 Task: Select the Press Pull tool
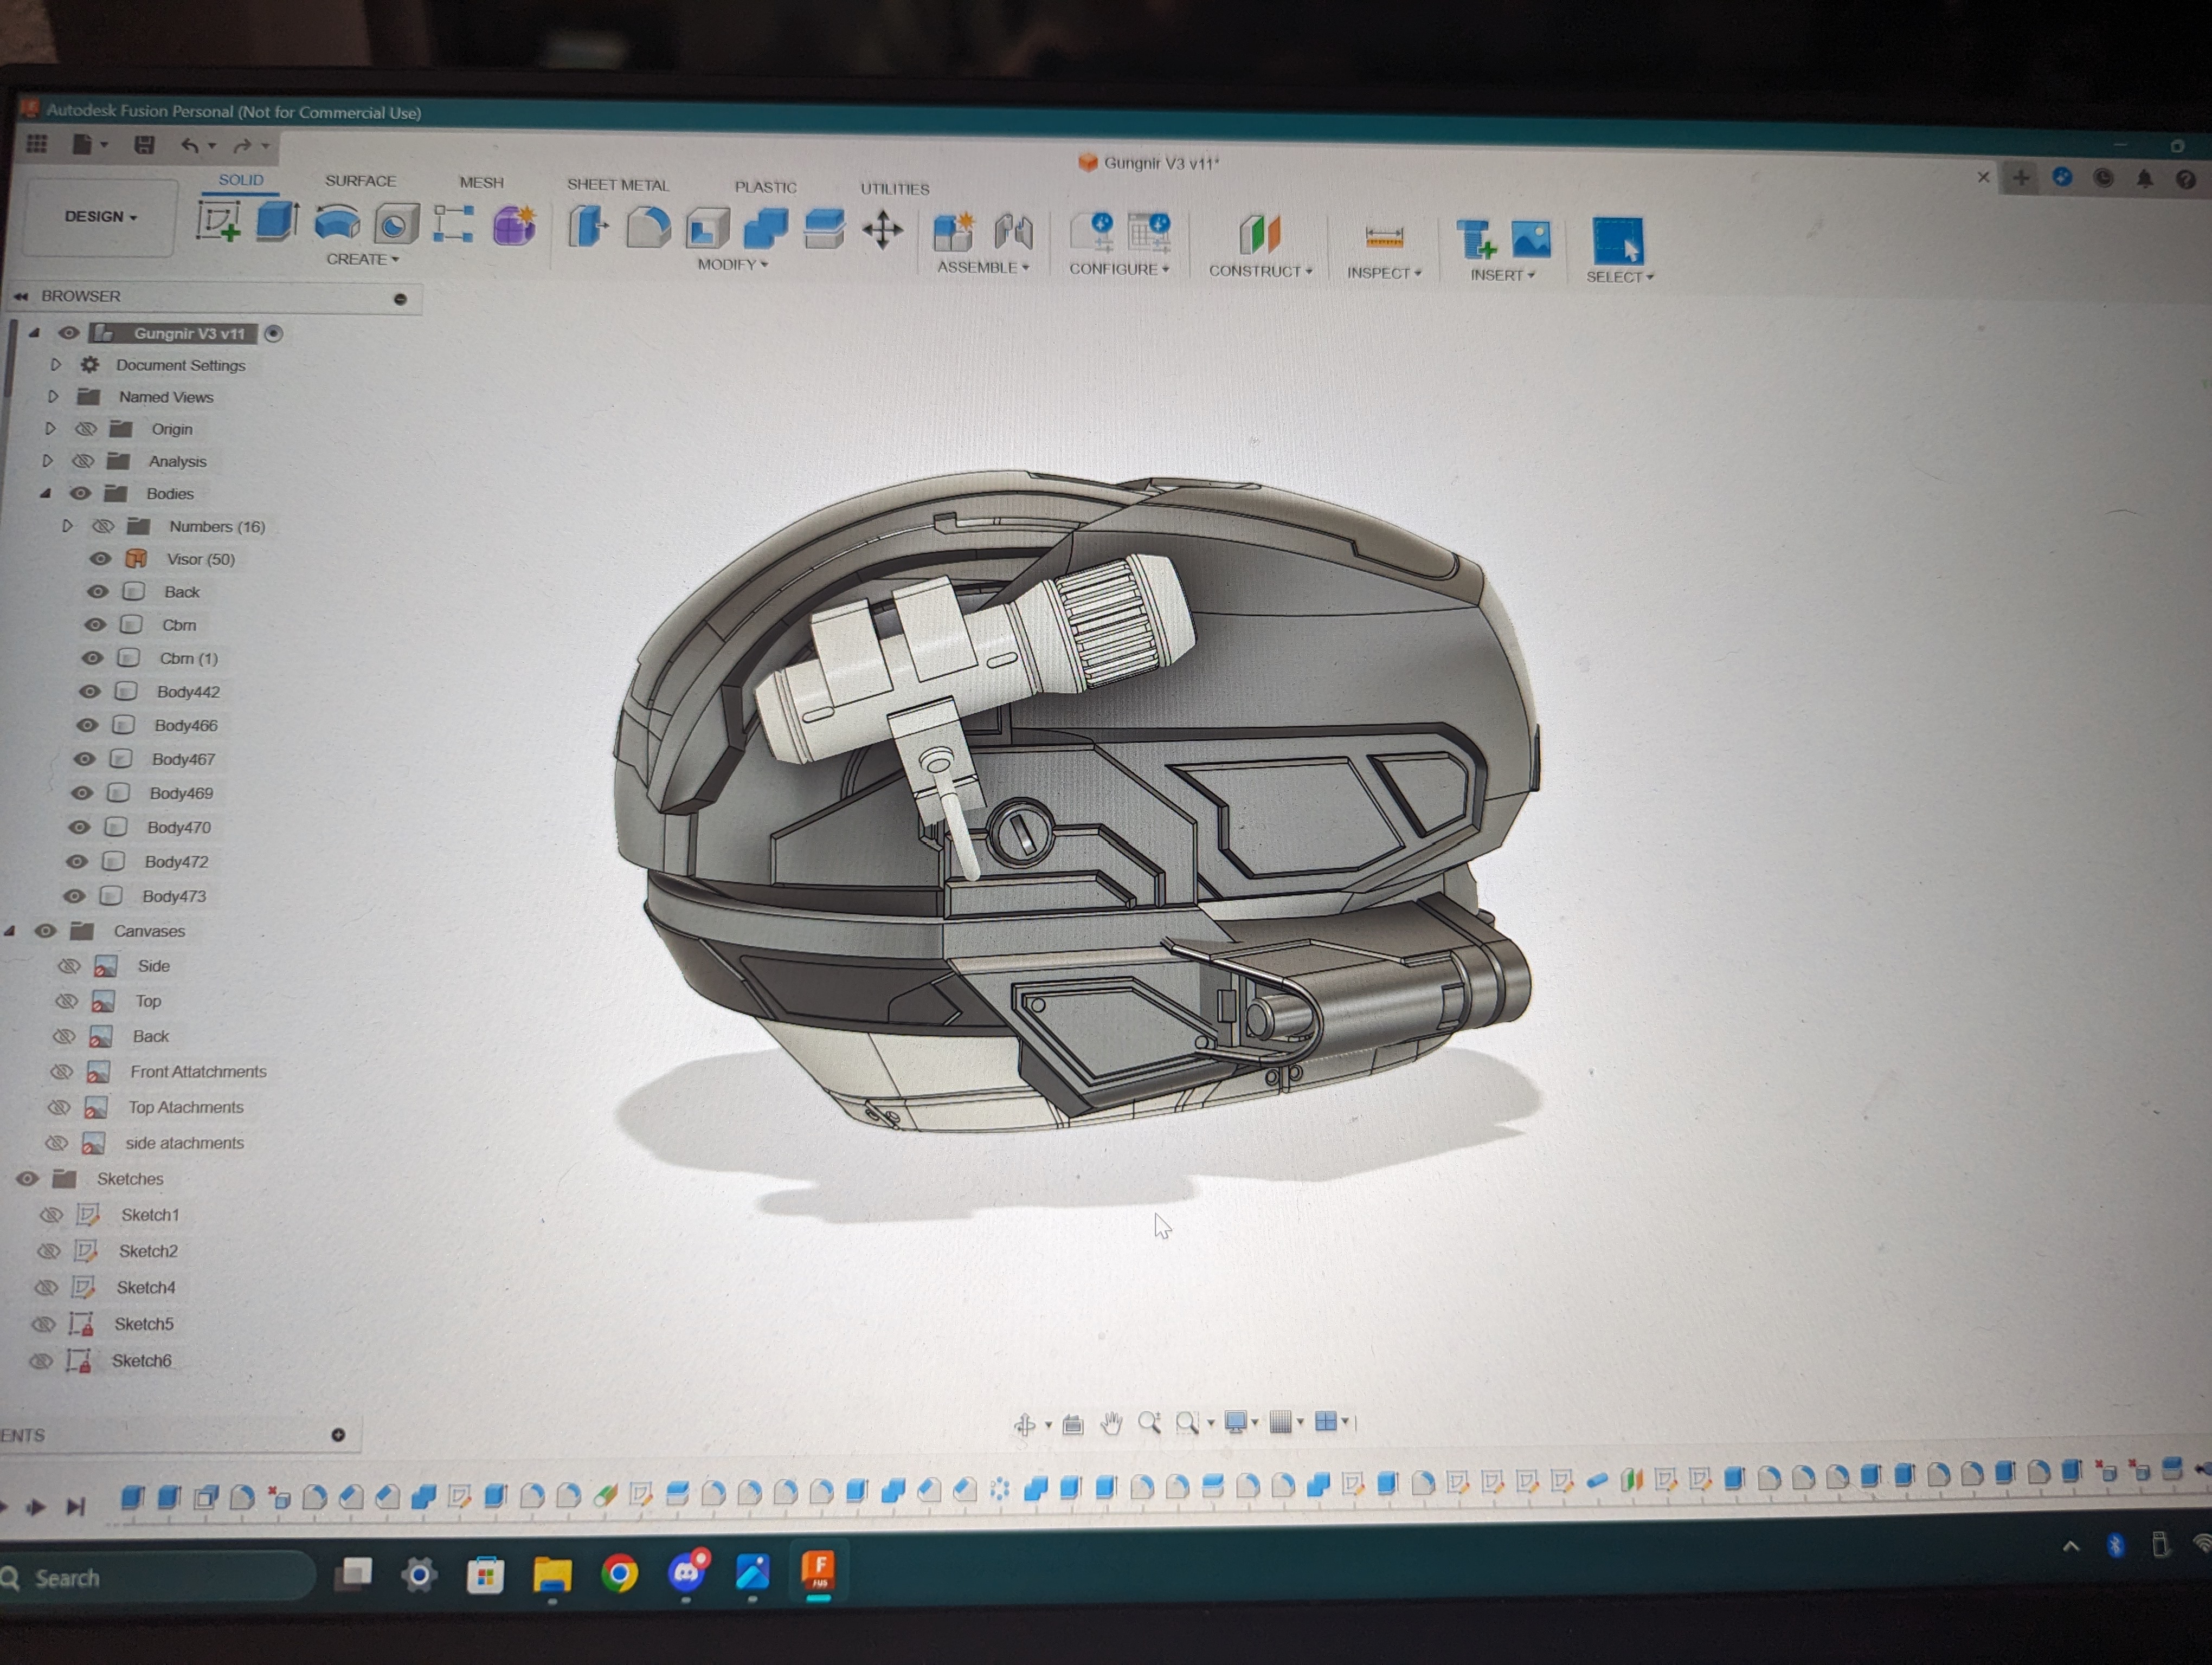point(589,227)
